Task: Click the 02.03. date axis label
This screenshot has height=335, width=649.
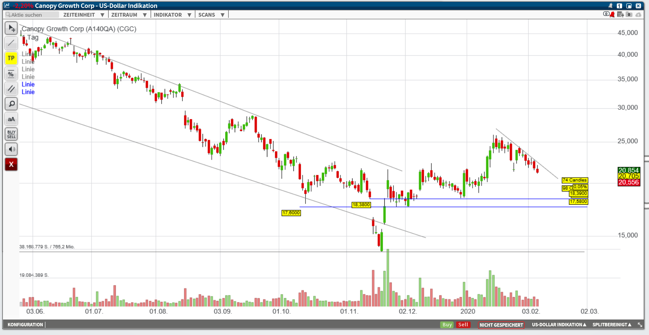Action: [590, 311]
